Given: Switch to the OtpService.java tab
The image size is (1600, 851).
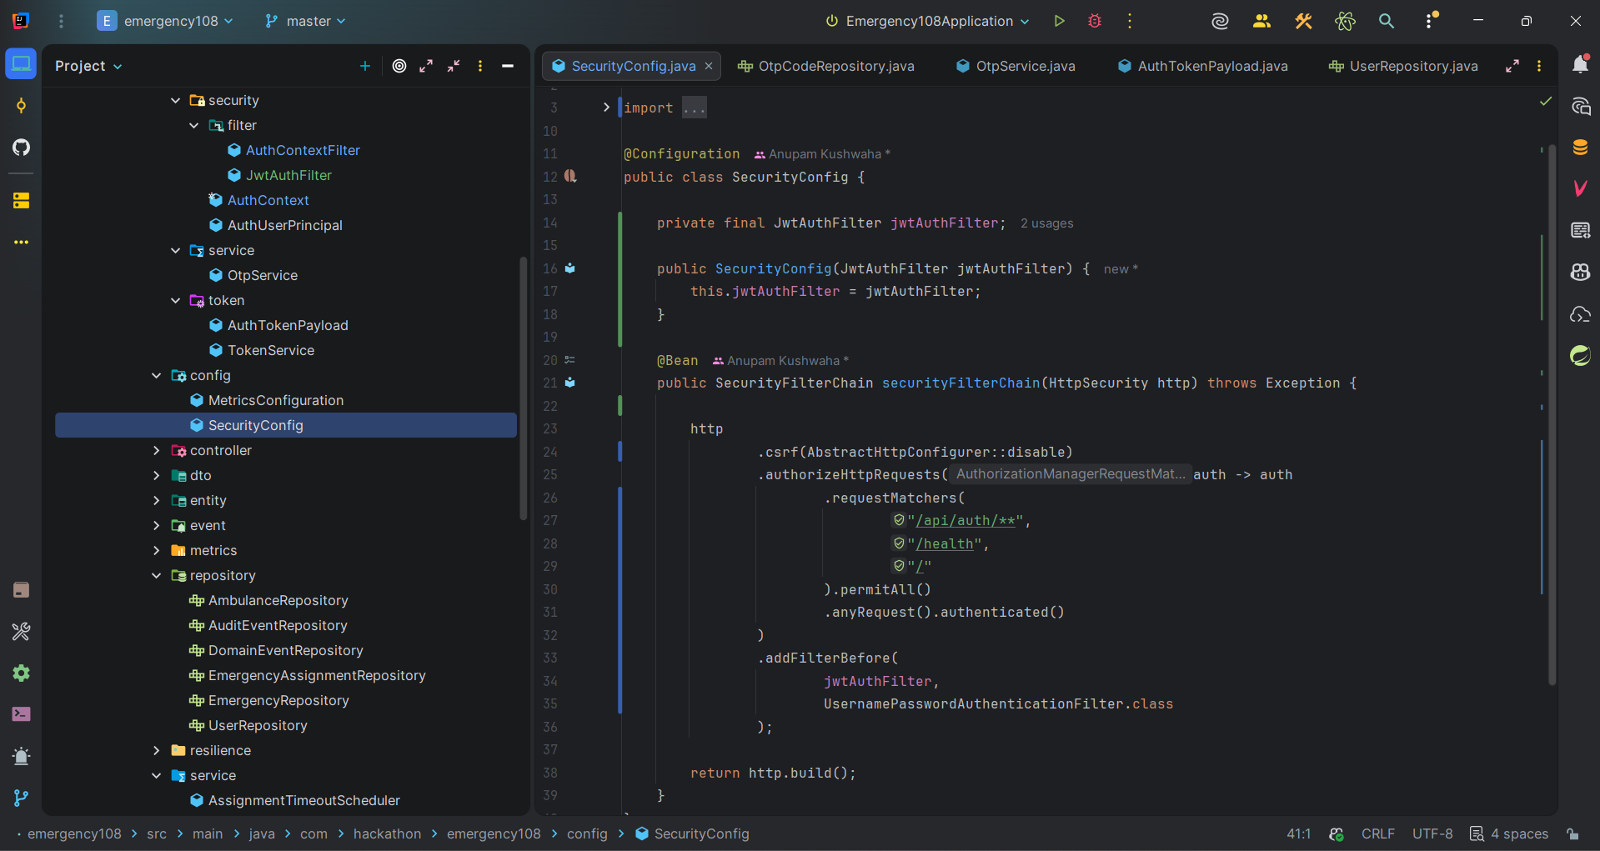Looking at the screenshot, I should [x=1024, y=66].
